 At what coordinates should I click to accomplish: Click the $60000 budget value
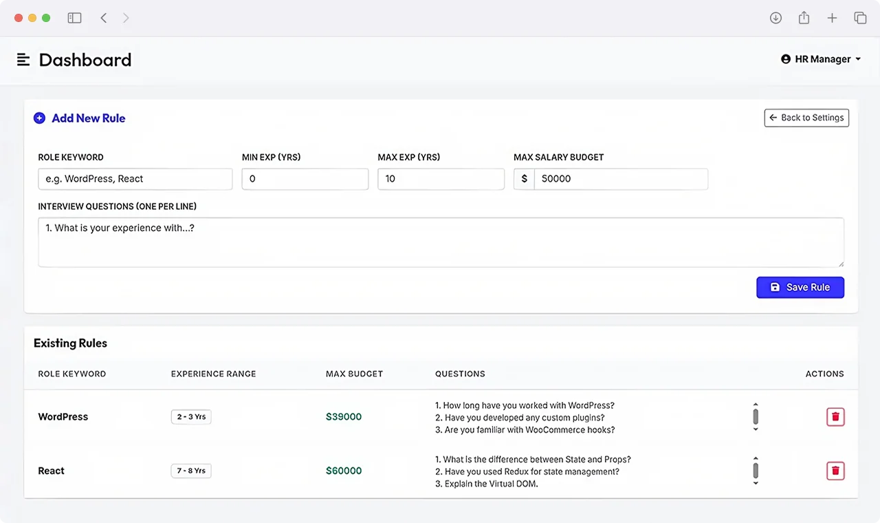point(344,471)
